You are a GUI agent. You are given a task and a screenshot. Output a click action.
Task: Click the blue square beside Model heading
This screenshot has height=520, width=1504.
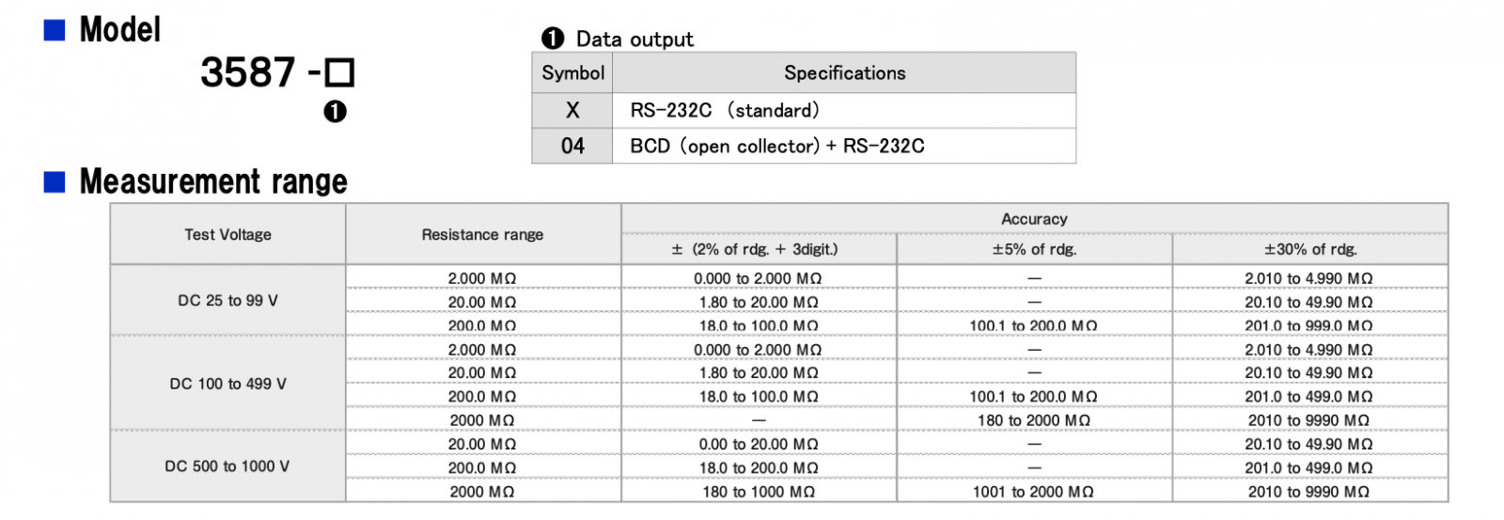pos(55,31)
